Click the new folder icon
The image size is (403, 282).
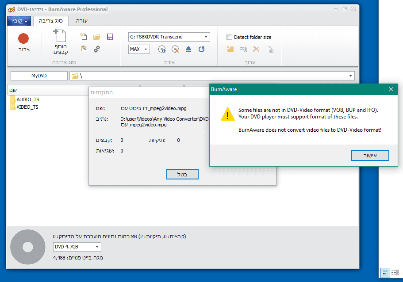pos(230,49)
